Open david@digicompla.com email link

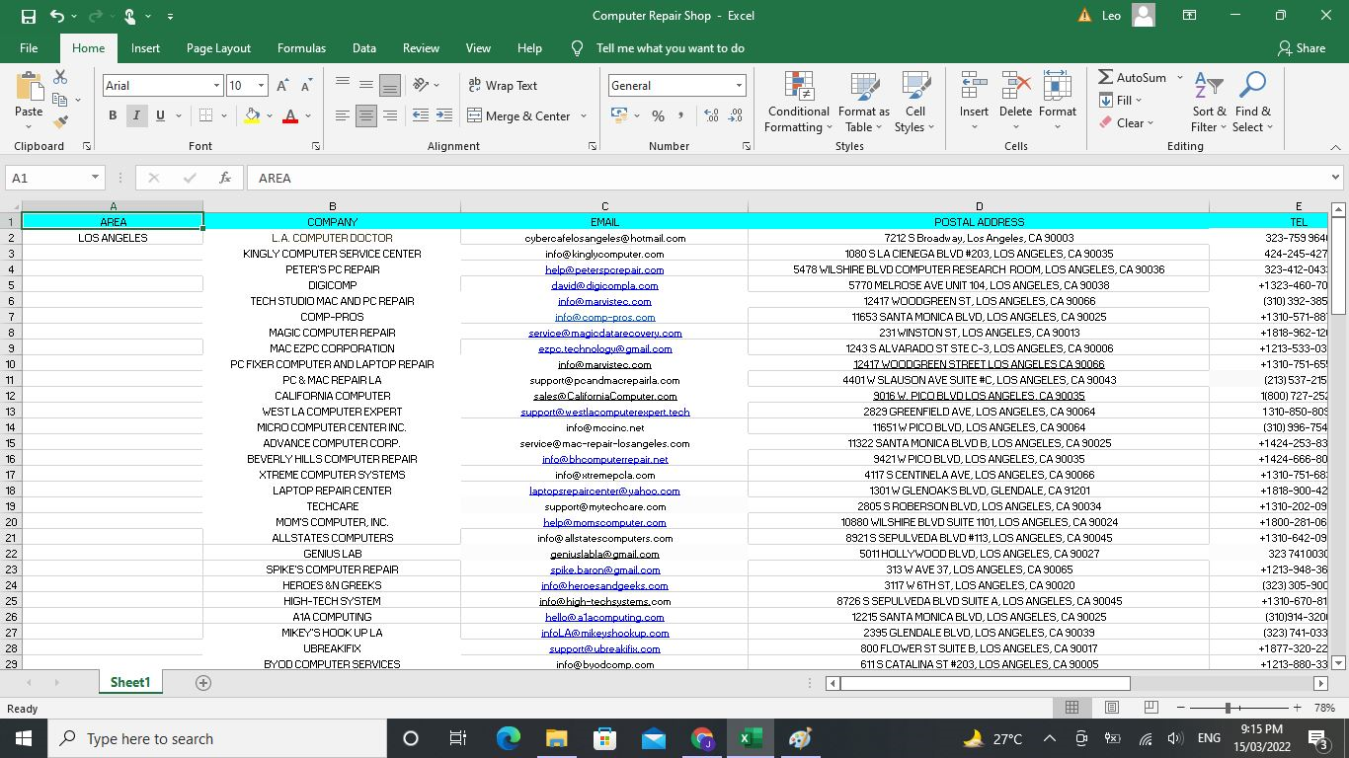coord(604,285)
